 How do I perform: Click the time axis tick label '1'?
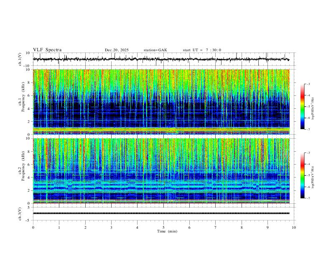click(59, 227)
